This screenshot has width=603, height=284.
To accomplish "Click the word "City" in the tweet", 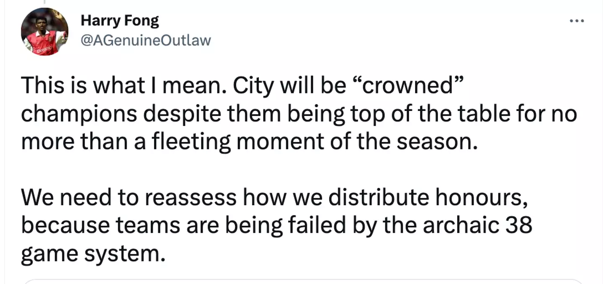I will (253, 85).
